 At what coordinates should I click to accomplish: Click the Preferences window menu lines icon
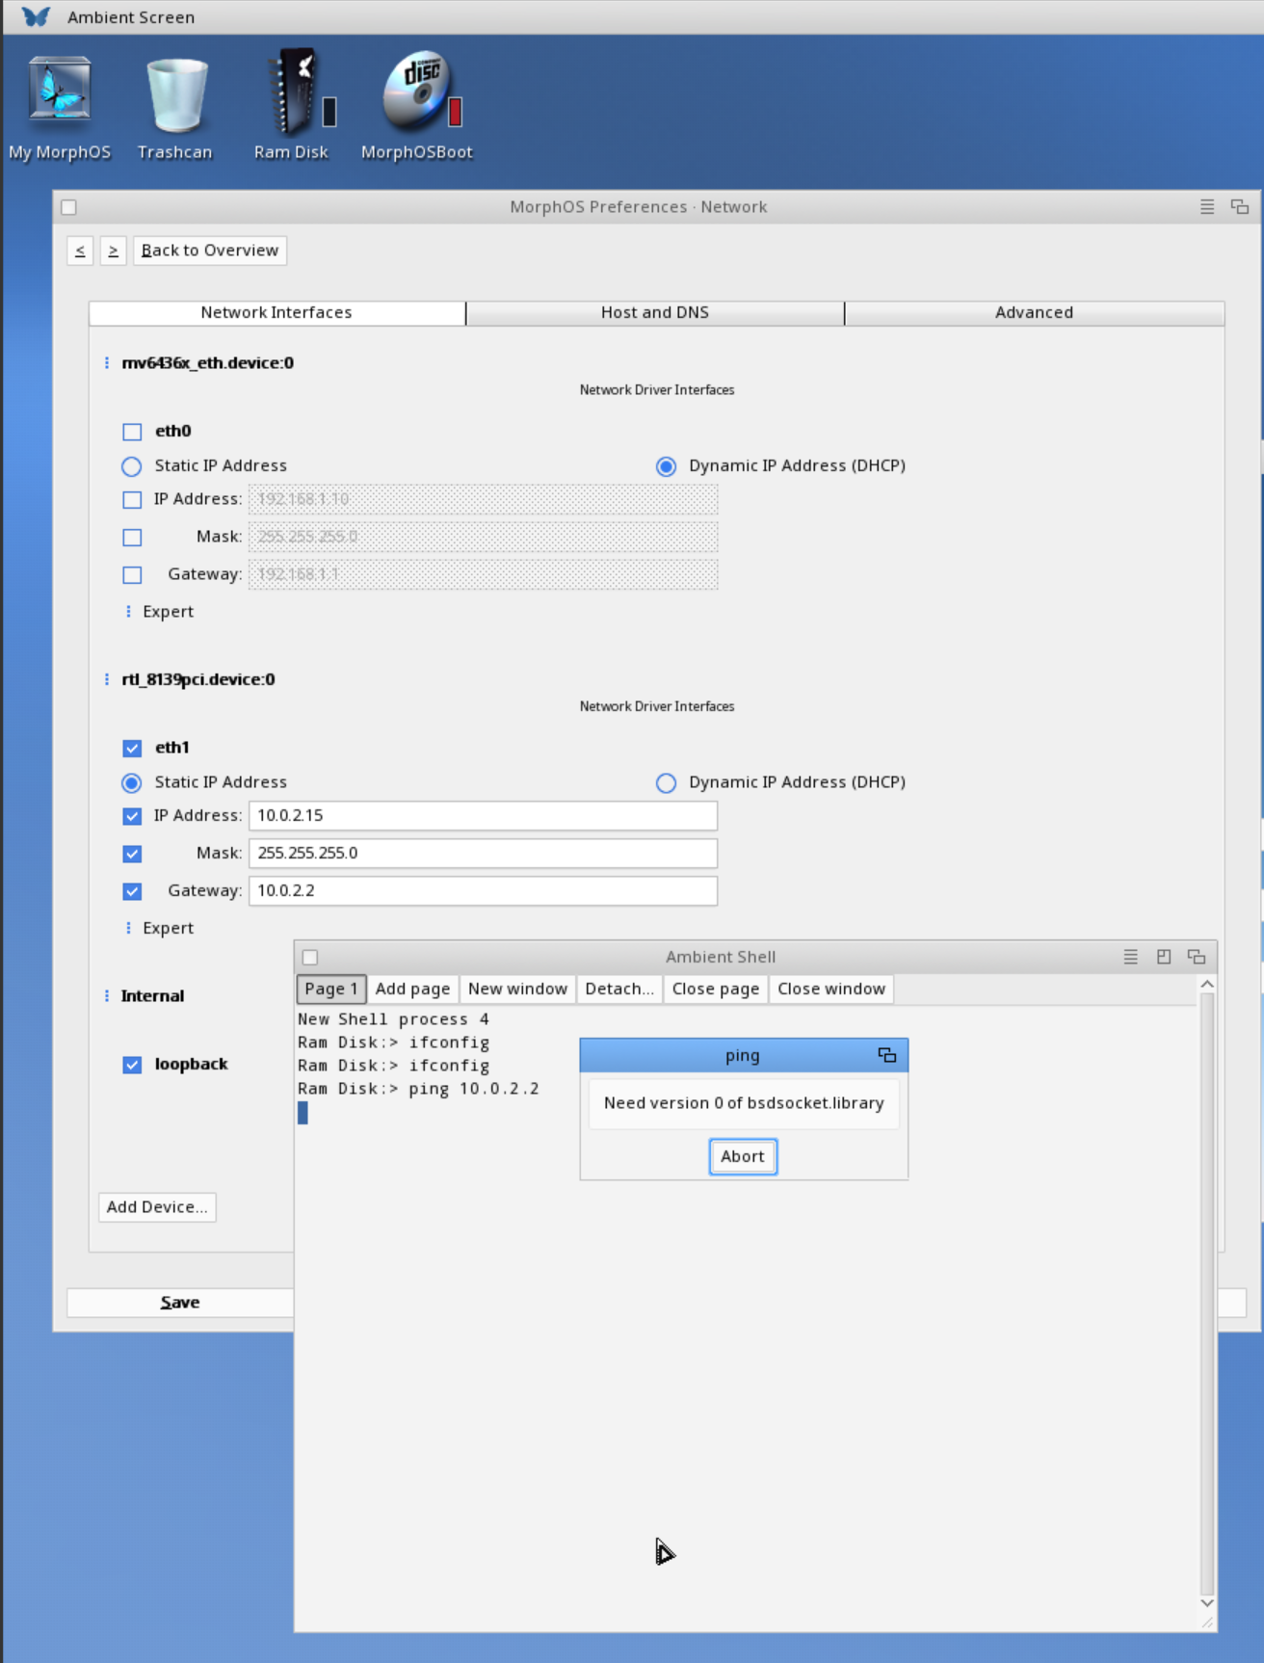pyautogui.click(x=1206, y=207)
